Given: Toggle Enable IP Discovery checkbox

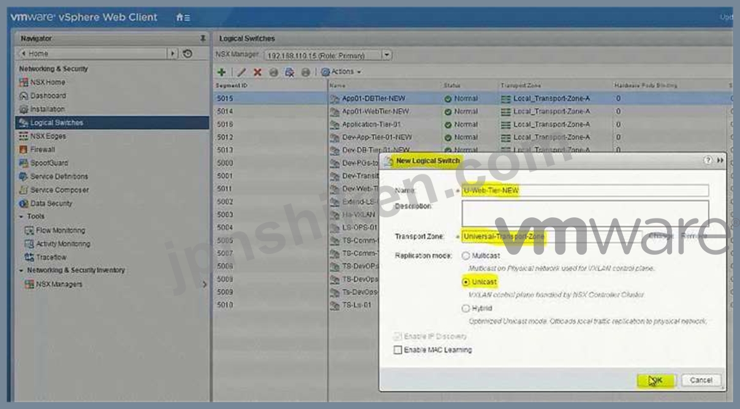Looking at the screenshot, I should coord(398,336).
